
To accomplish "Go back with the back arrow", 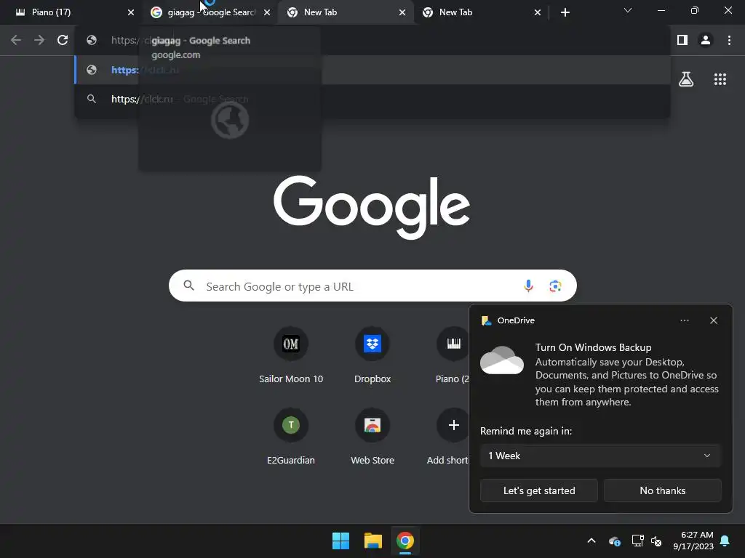I will coord(16,41).
